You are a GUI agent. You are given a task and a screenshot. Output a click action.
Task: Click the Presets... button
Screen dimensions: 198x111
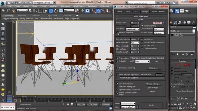point(153,92)
